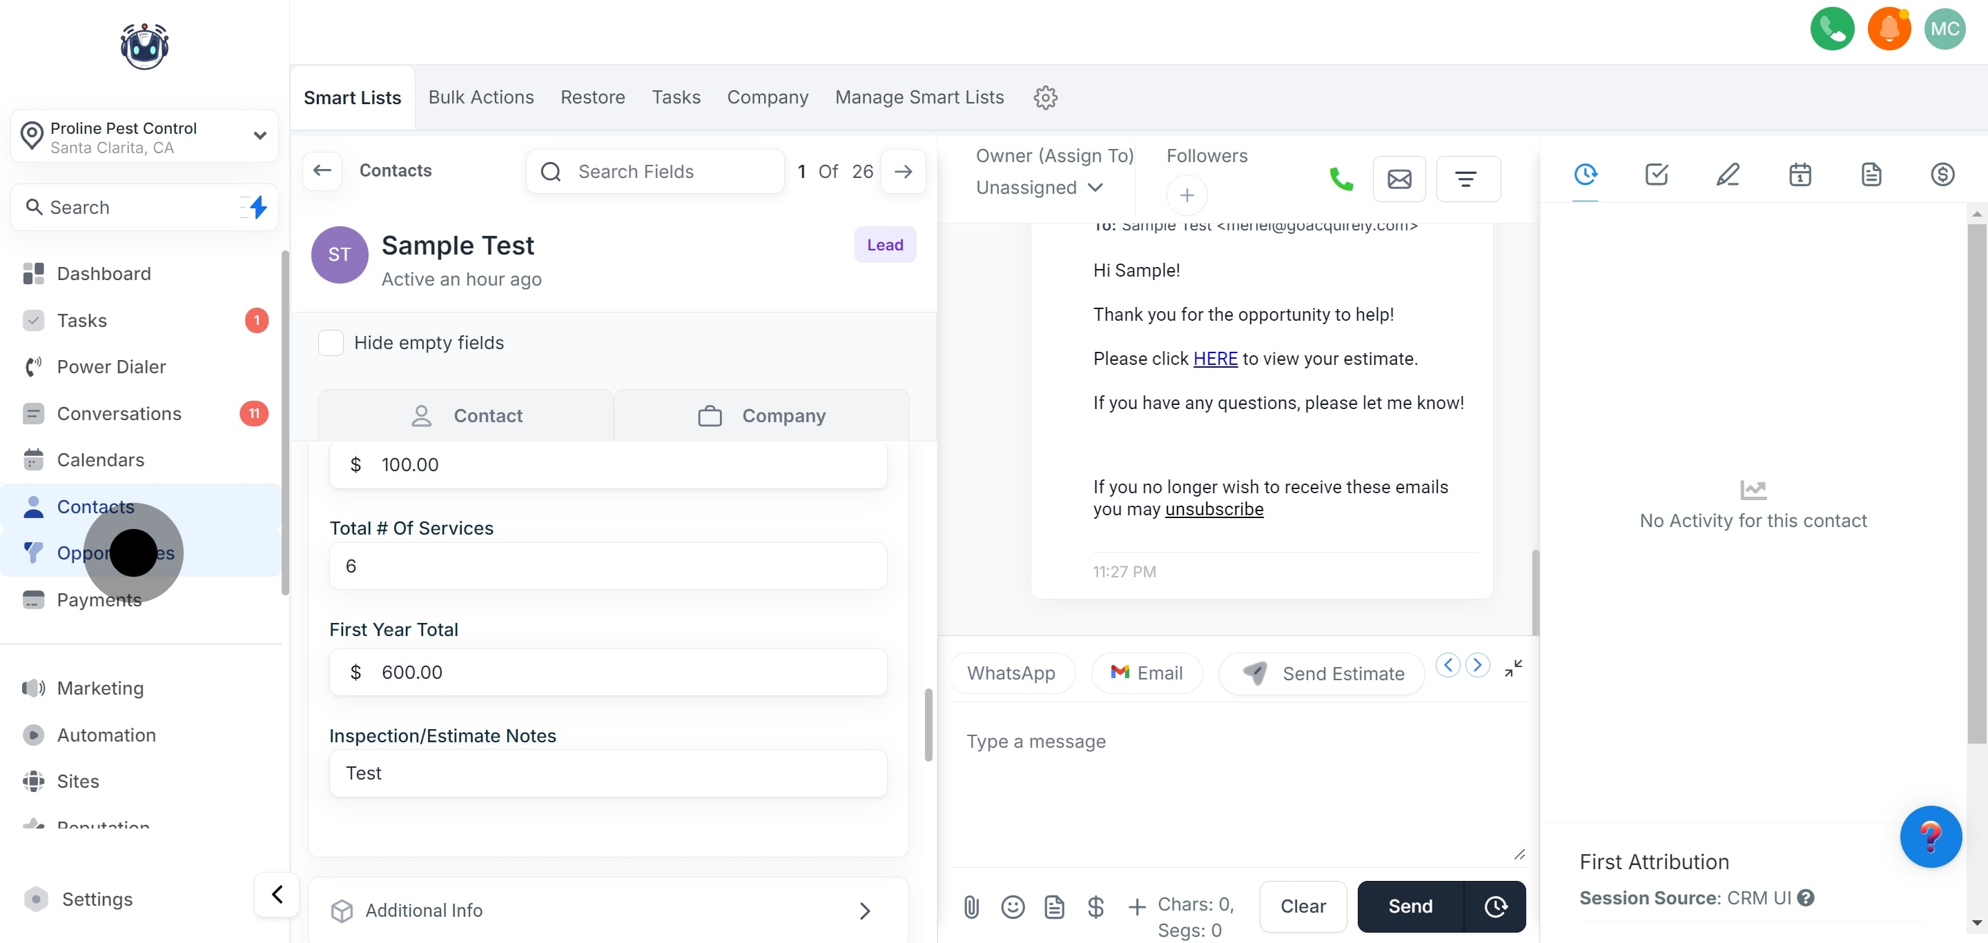1988x943 pixels.
Task: Click the paperclip attachment icon
Action: pyautogui.click(x=971, y=906)
